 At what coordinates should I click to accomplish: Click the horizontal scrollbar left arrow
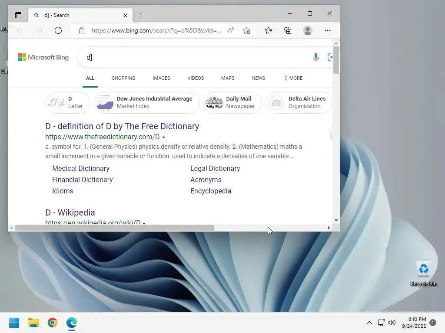(x=11, y=228)
